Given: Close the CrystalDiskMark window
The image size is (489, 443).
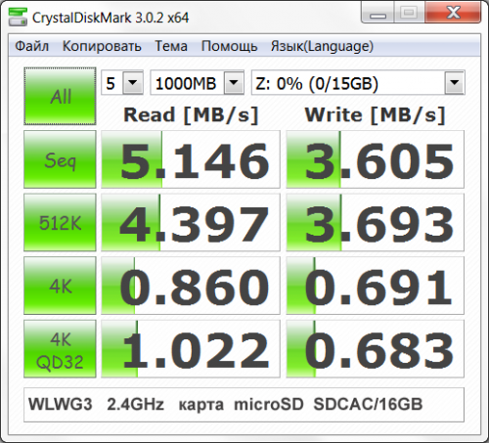Looking at the screenshot, I should 453,13.
